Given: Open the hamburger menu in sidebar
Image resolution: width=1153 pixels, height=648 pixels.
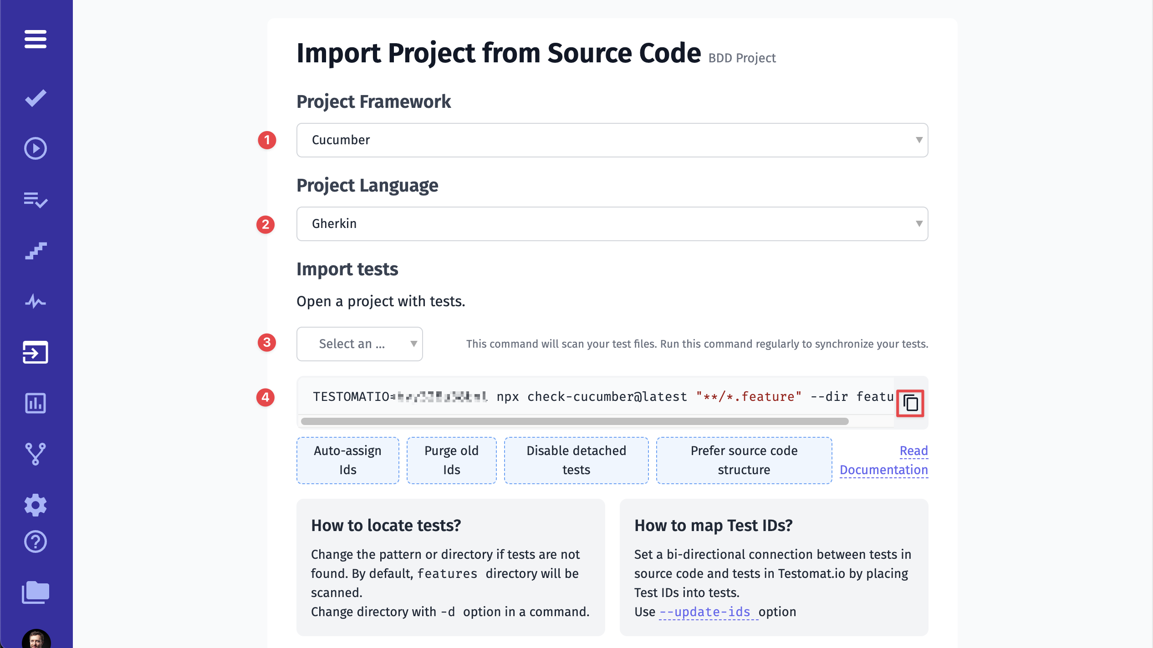Looking at the screenshot, I should 36,39.
